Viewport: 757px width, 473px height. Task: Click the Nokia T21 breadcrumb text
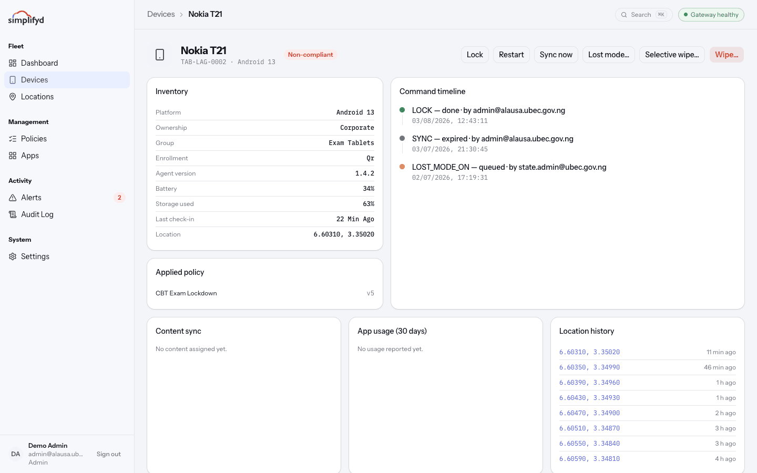click(205, 14)
